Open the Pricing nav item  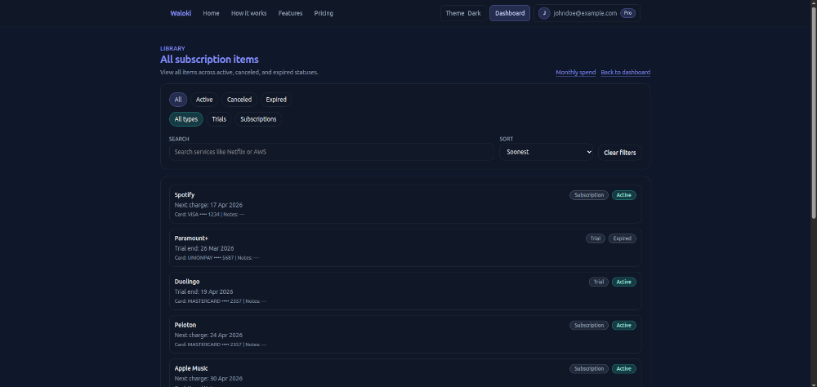pyautogui.click(x=324, y=13)
